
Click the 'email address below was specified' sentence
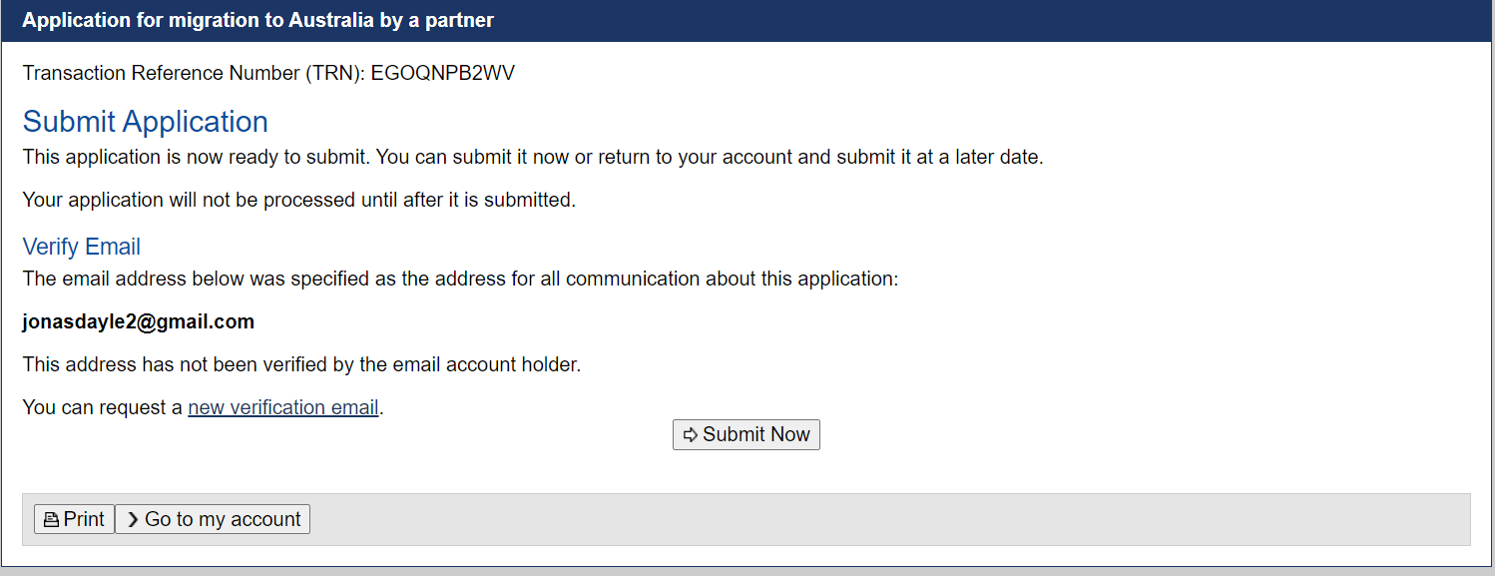460,279
